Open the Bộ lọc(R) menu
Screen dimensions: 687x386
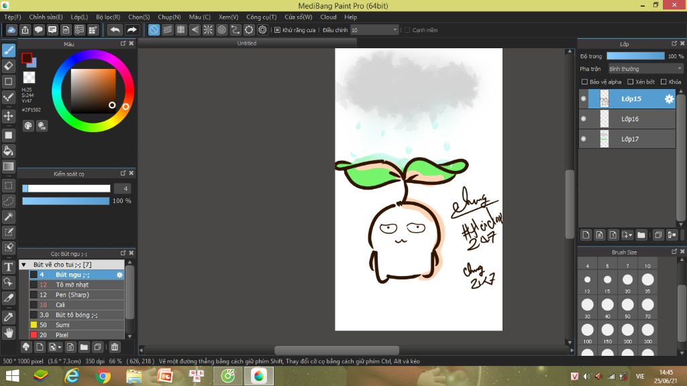[108, 17]
